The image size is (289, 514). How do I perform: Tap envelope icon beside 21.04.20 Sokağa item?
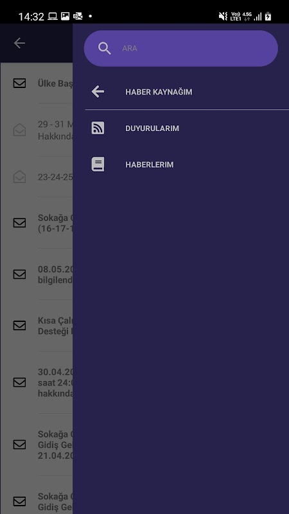[19, 445]
